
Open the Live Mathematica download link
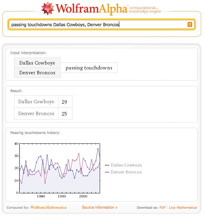(x=183, y=208)
